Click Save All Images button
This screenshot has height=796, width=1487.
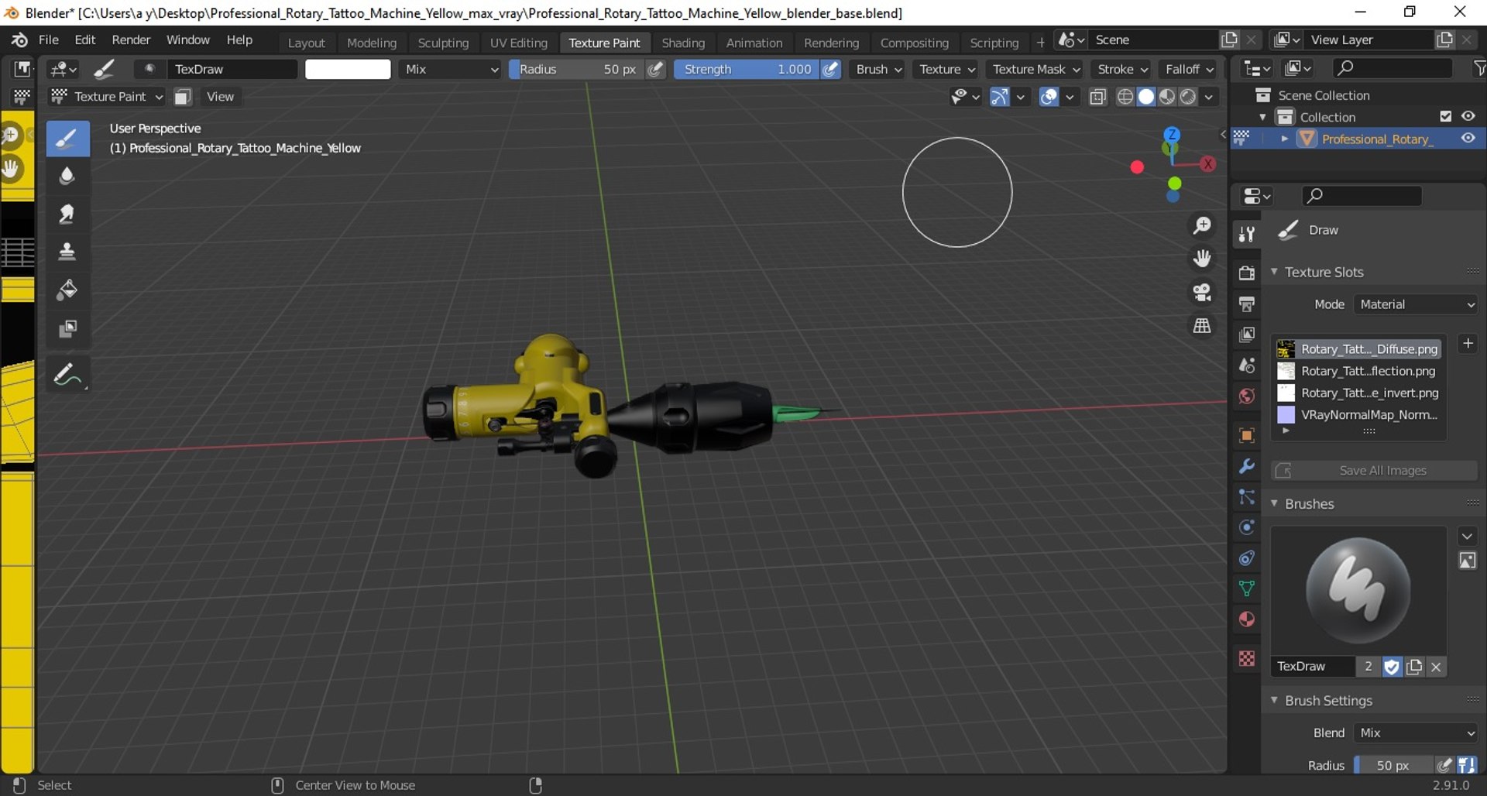[x=1374, y=470]
